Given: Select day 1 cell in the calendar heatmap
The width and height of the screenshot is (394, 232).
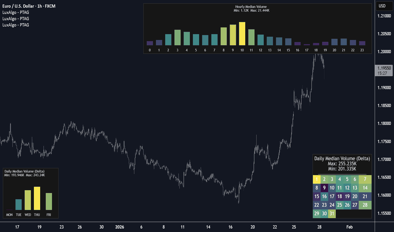Looking at the screenshot, I should point(317,179).
